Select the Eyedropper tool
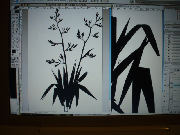Viewport: 180px width, 135px height. point(17,43)
